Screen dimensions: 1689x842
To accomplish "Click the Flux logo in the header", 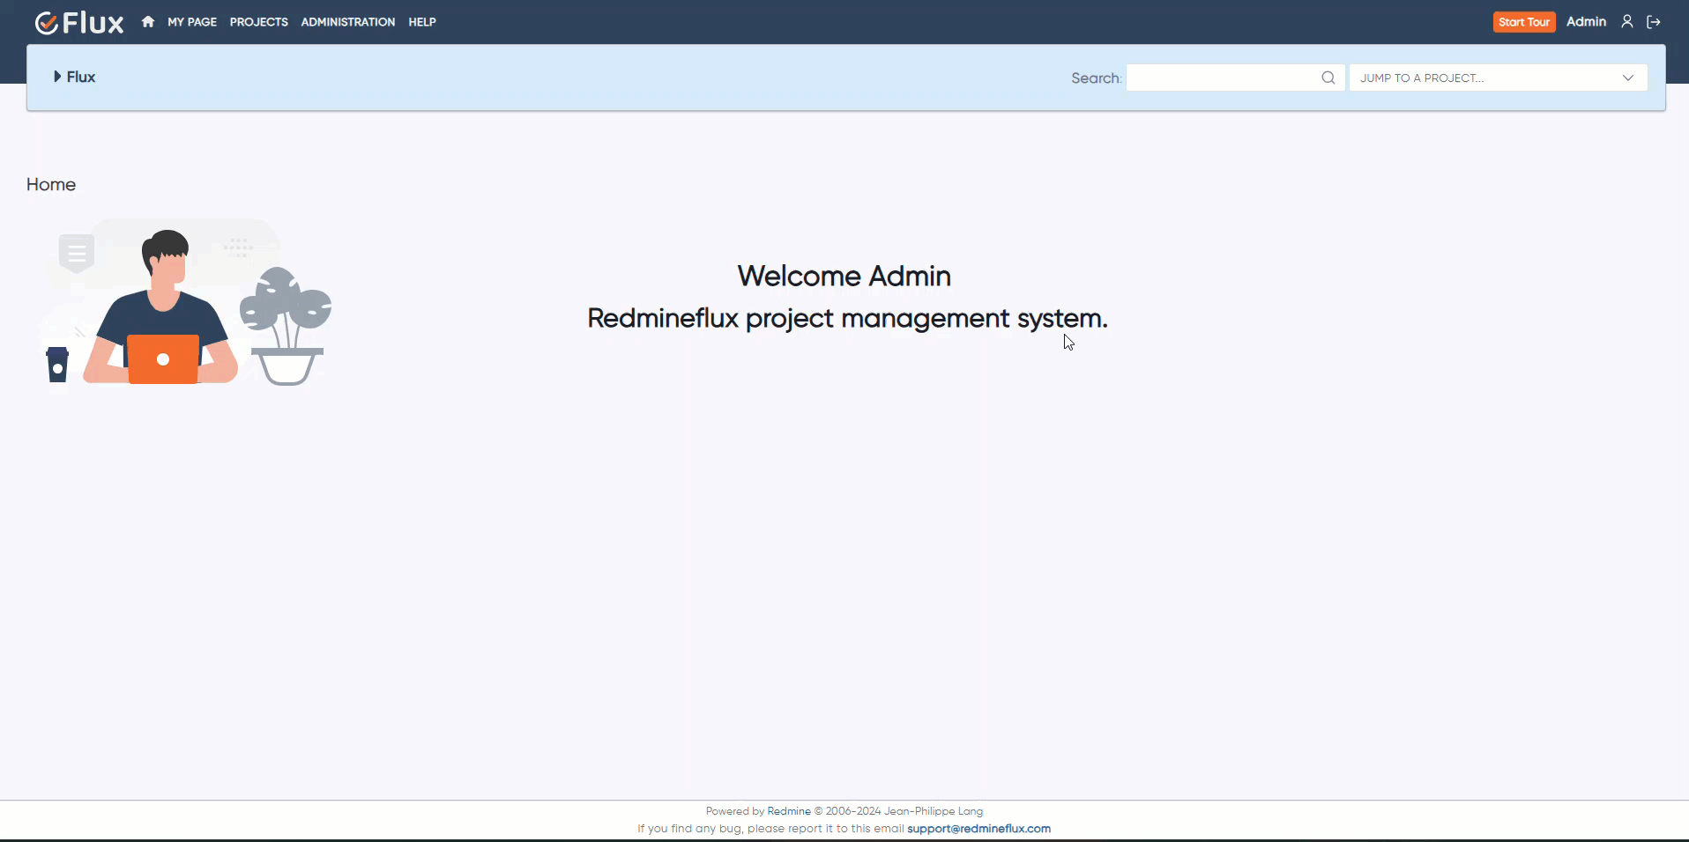I will 79,22.
